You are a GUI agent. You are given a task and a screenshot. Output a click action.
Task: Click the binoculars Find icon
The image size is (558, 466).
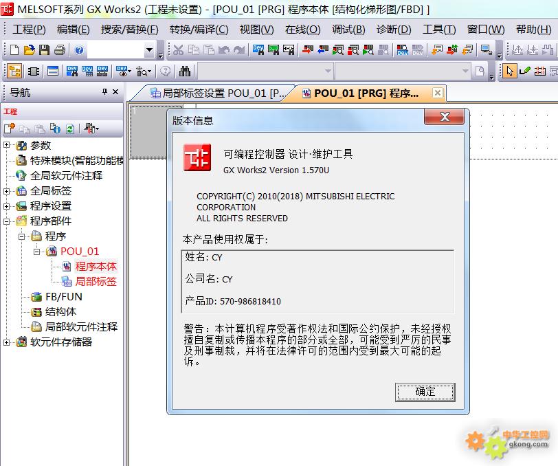185,71
